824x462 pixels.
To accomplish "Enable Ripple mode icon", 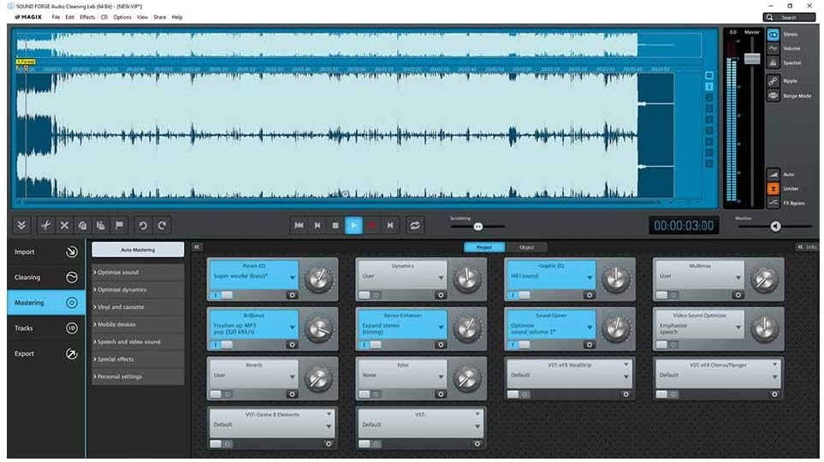I will [774, 80].
